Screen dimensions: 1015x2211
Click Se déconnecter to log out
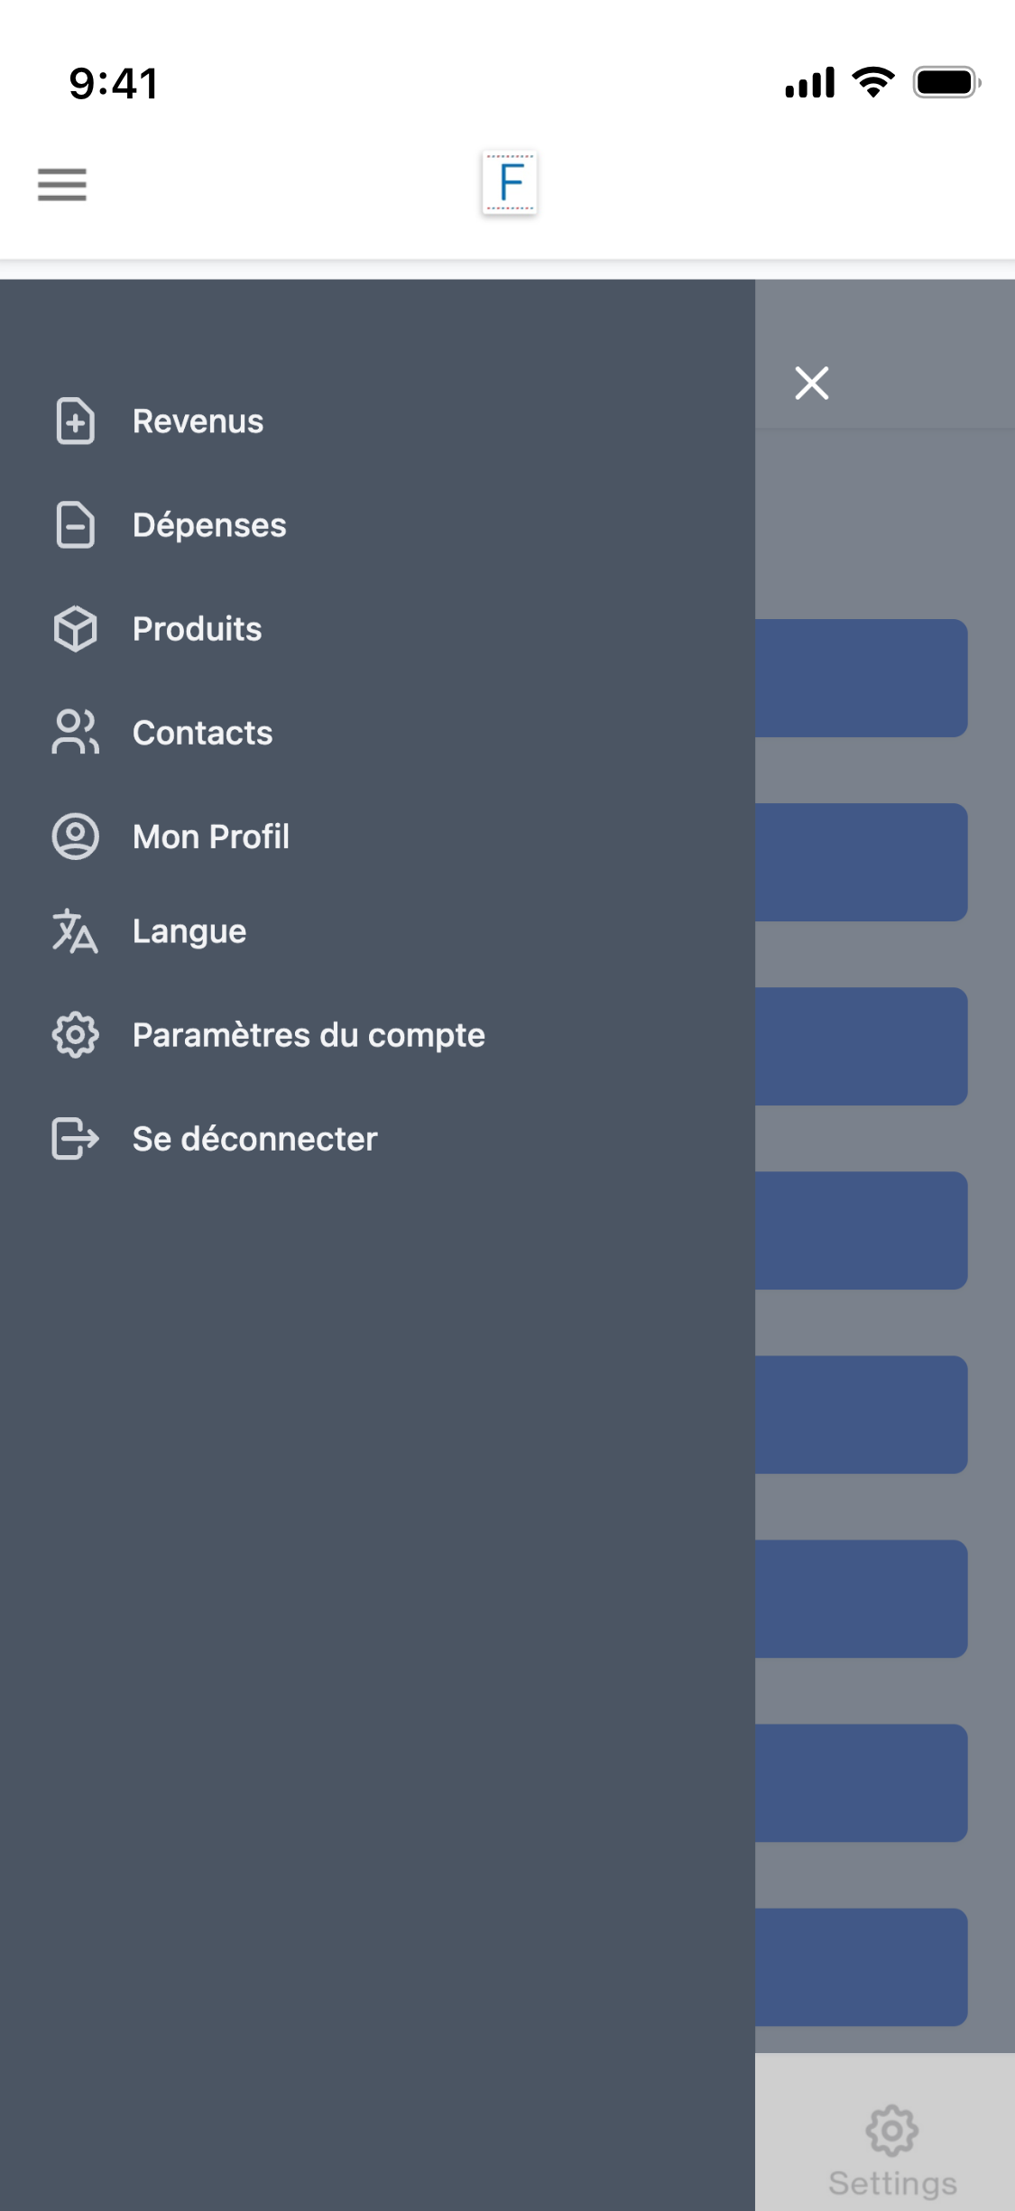255,1139
